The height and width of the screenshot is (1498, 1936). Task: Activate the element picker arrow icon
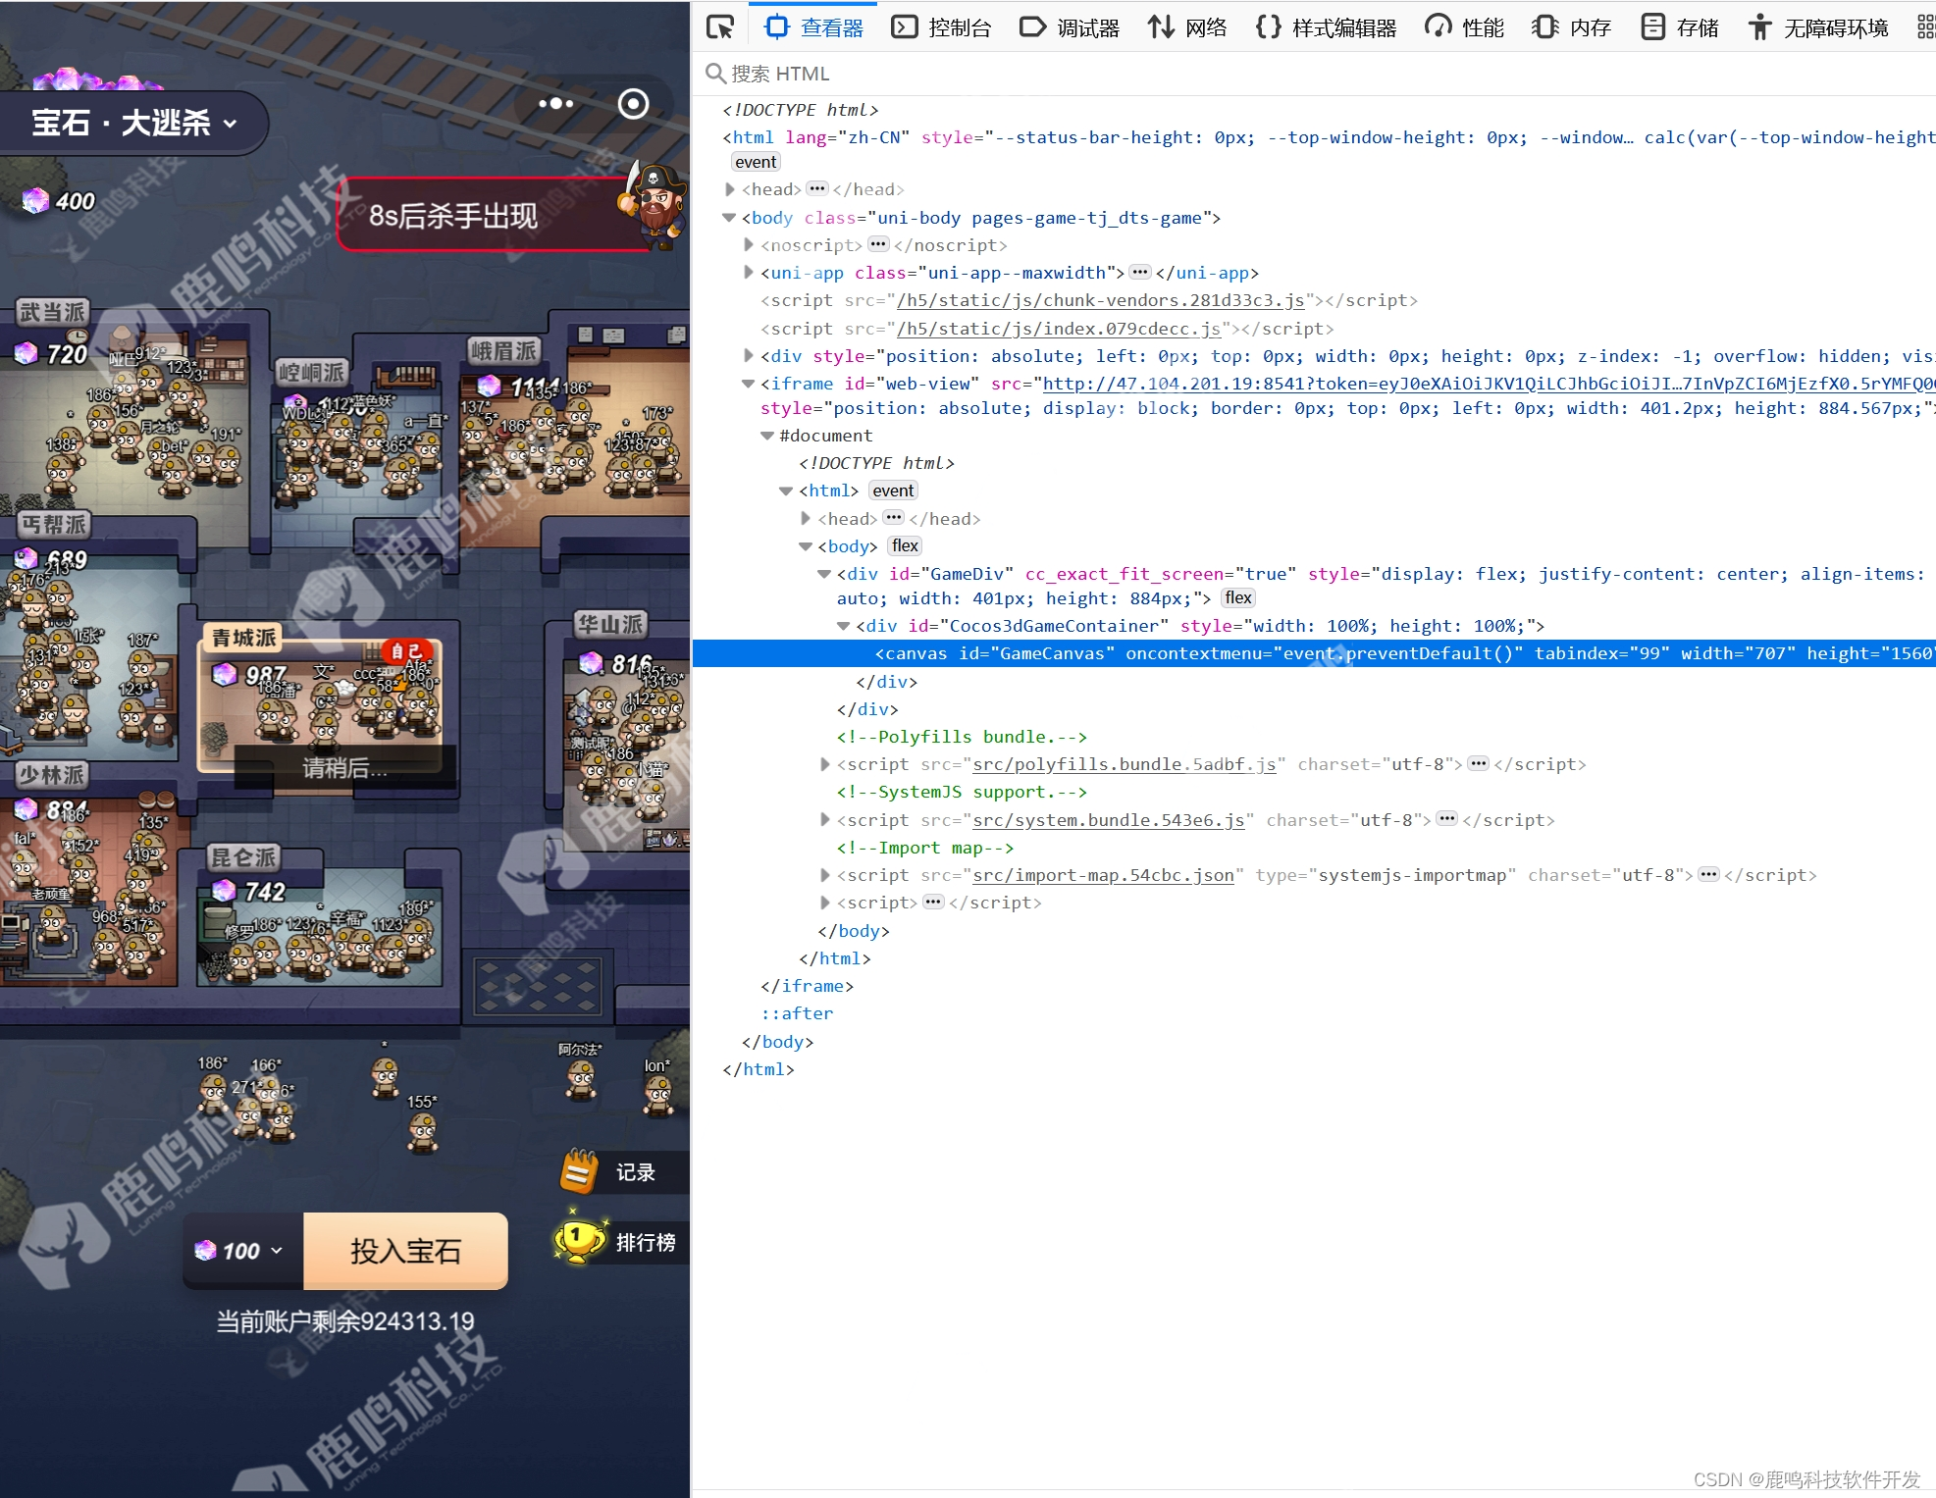[x=720, y=27]
